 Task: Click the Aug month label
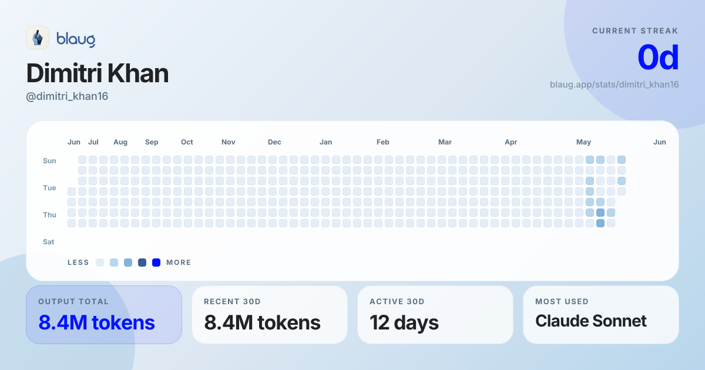click(120, 142)
